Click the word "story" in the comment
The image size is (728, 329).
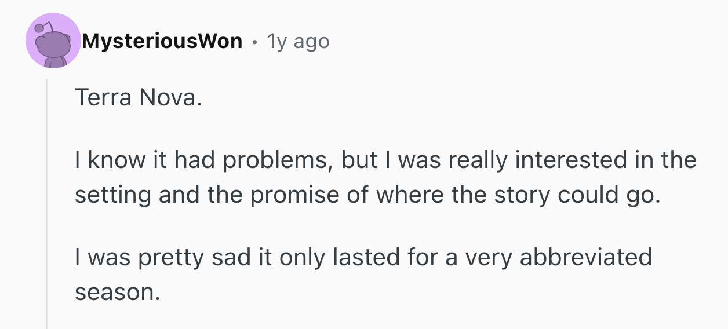518,195
